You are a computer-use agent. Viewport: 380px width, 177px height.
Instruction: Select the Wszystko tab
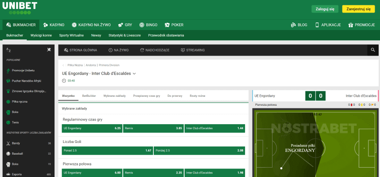point(68,96)
